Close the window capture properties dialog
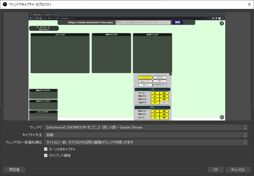Screen dimensions: 254x176 [x=249, y=4]
